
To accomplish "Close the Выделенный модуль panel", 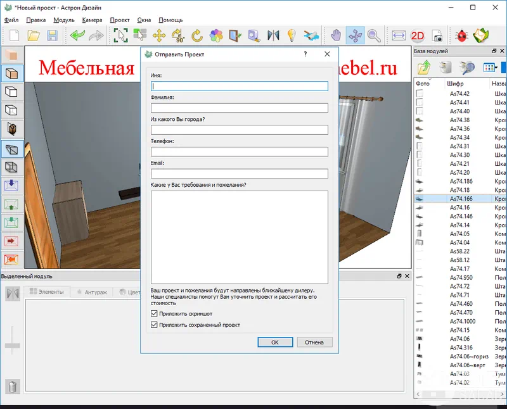I will coord(407,276).
